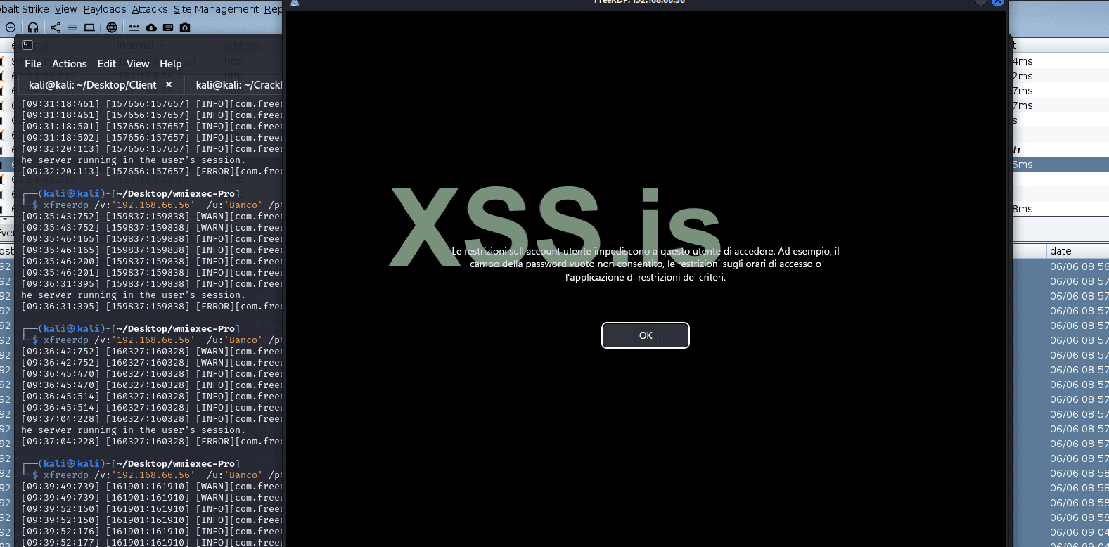
Task: Select the 06/06 08:56 date entry
Action: 1079,266
